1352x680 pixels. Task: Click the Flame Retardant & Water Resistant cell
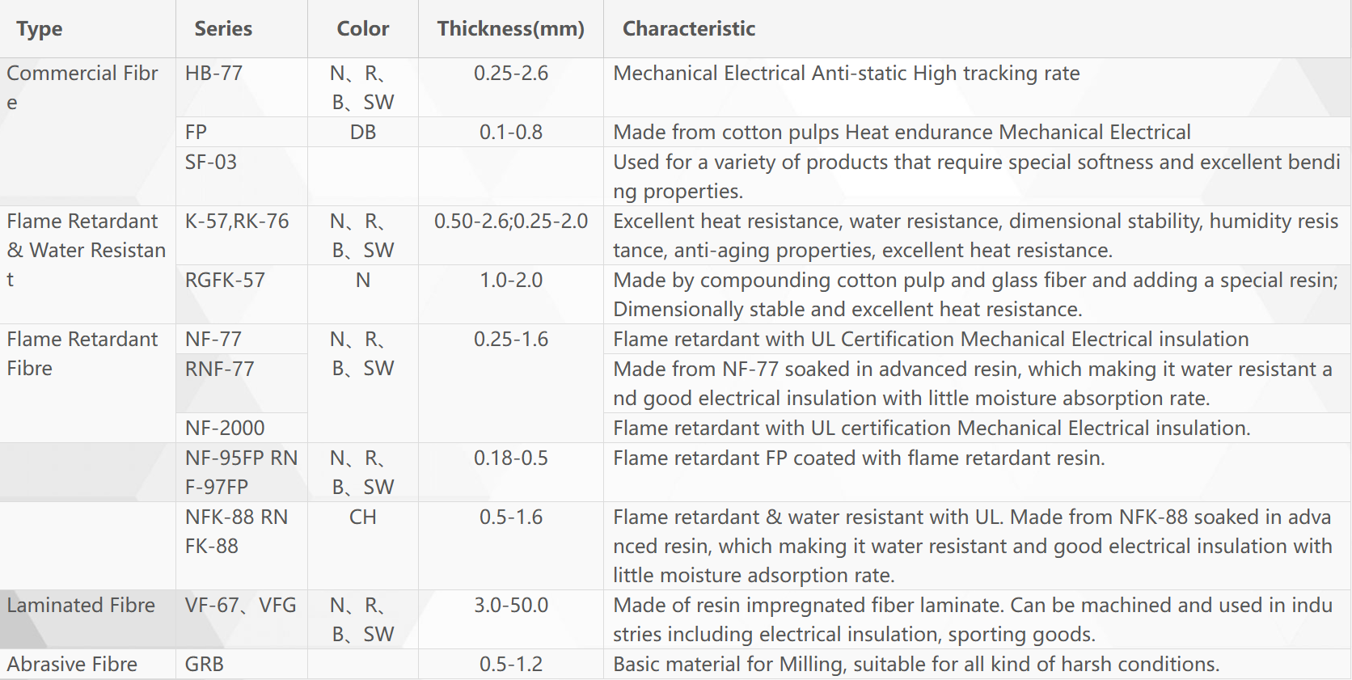87,265
